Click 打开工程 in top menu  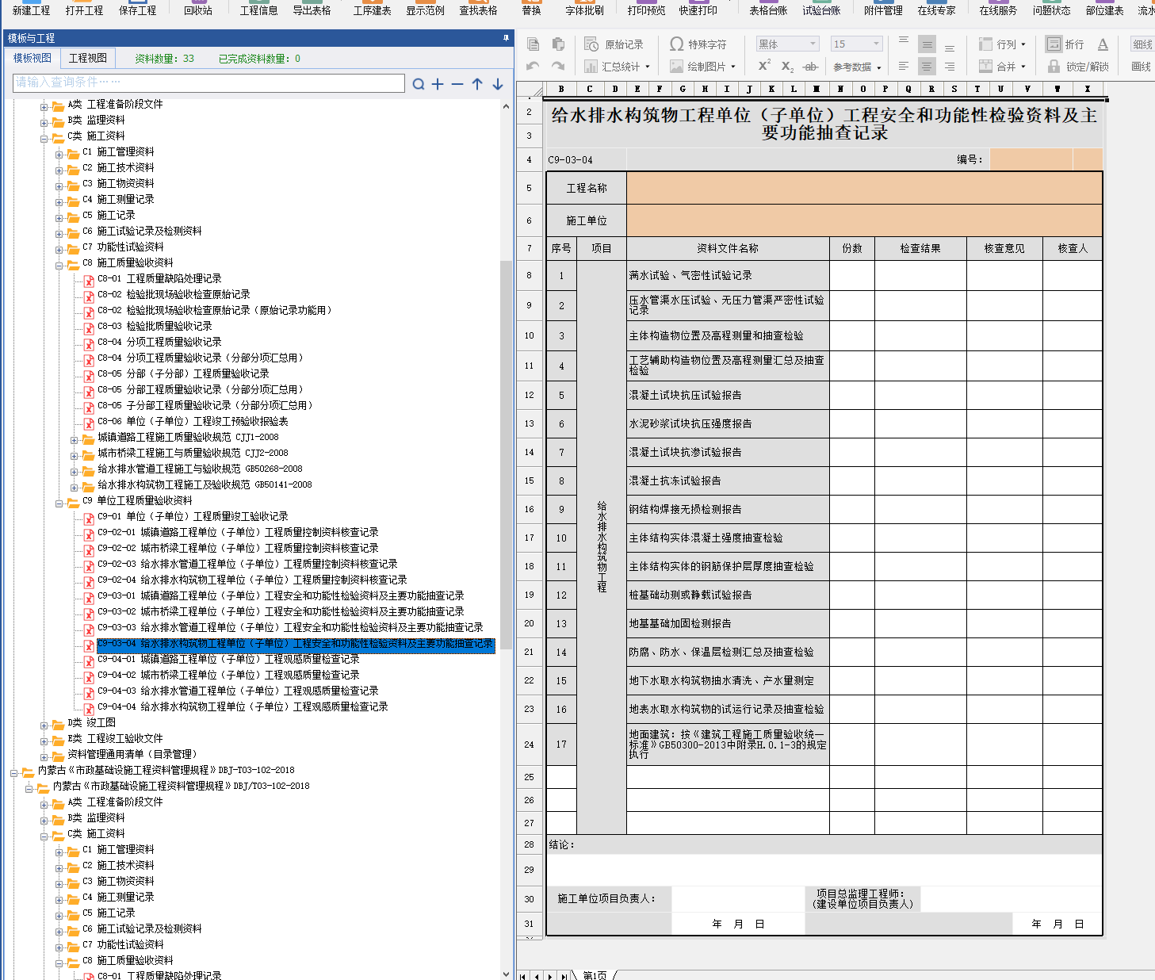[84, 10]
